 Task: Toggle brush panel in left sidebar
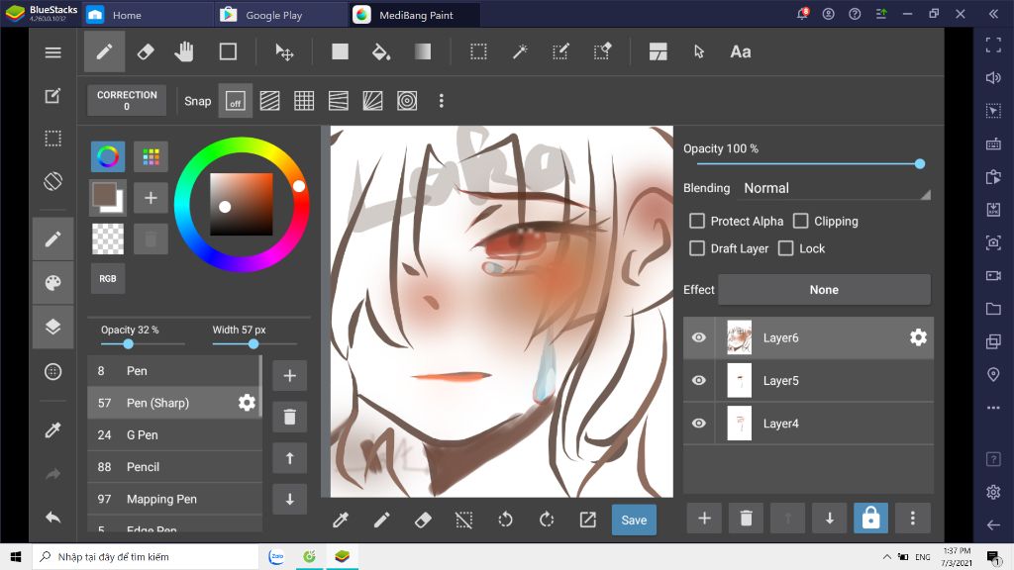coord(53,239)
